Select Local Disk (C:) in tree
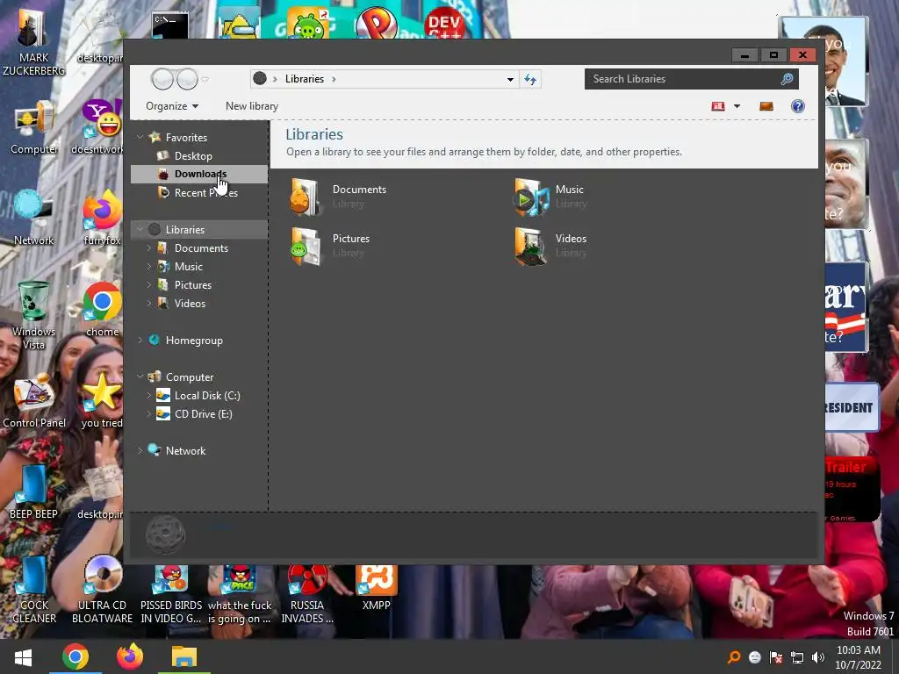 [207, 396]
